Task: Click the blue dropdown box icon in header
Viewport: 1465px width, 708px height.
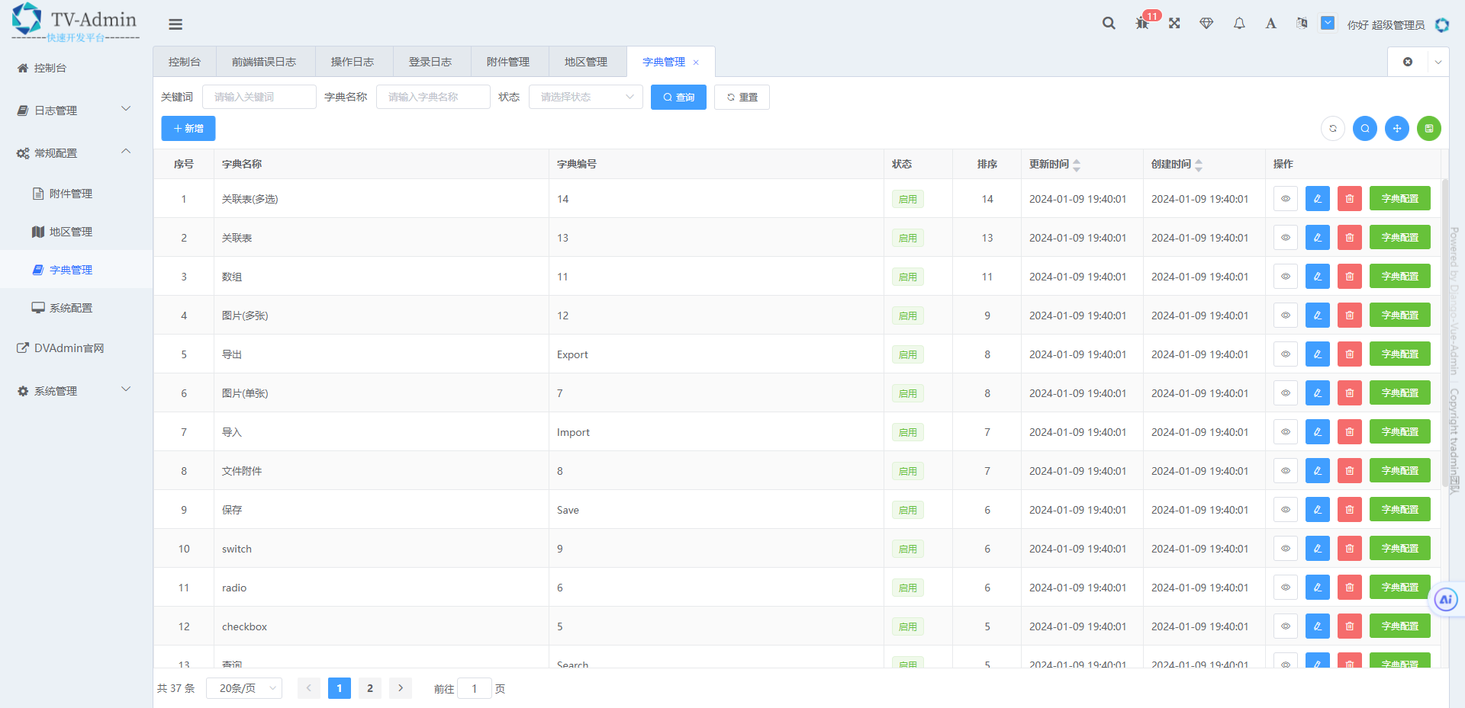Action: coord(1328,24)
